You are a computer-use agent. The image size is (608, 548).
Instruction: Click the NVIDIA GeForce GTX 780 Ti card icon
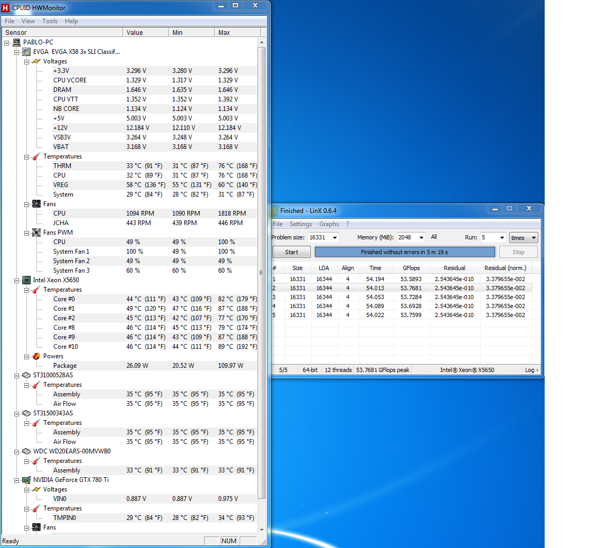point(26,480)
